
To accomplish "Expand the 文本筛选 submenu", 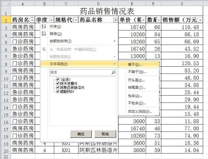I will tap(79, 64).
